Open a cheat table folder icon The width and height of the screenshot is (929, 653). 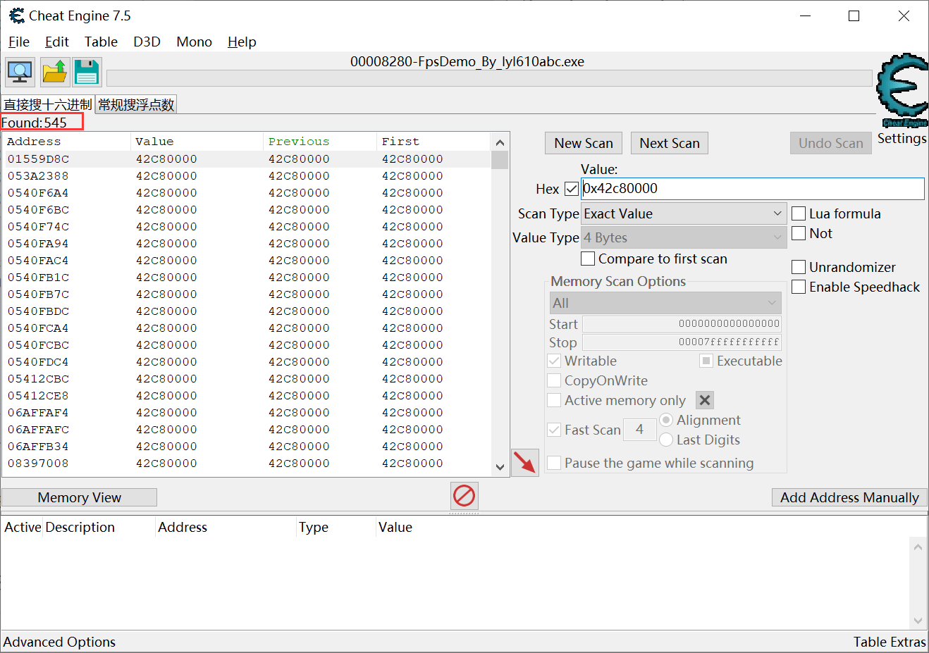[x=54, y=72]
